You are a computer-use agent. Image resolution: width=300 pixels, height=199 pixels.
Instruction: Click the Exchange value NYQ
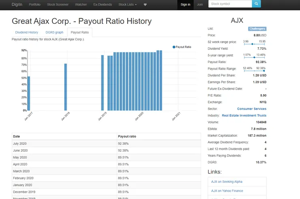(x=263, y=102)
